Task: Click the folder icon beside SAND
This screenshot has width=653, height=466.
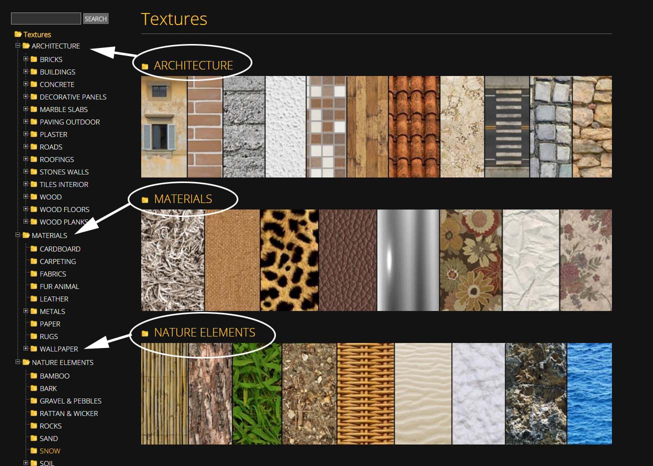Action: [x=33, y=438]
